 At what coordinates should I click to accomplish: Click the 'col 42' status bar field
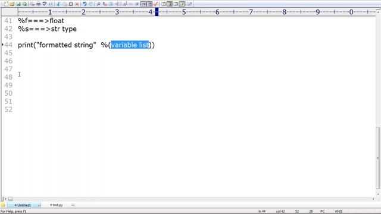tap(280, 212)
